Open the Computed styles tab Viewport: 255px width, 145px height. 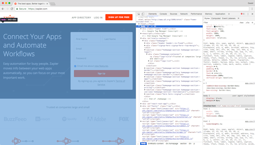click(x=216, y=18)
